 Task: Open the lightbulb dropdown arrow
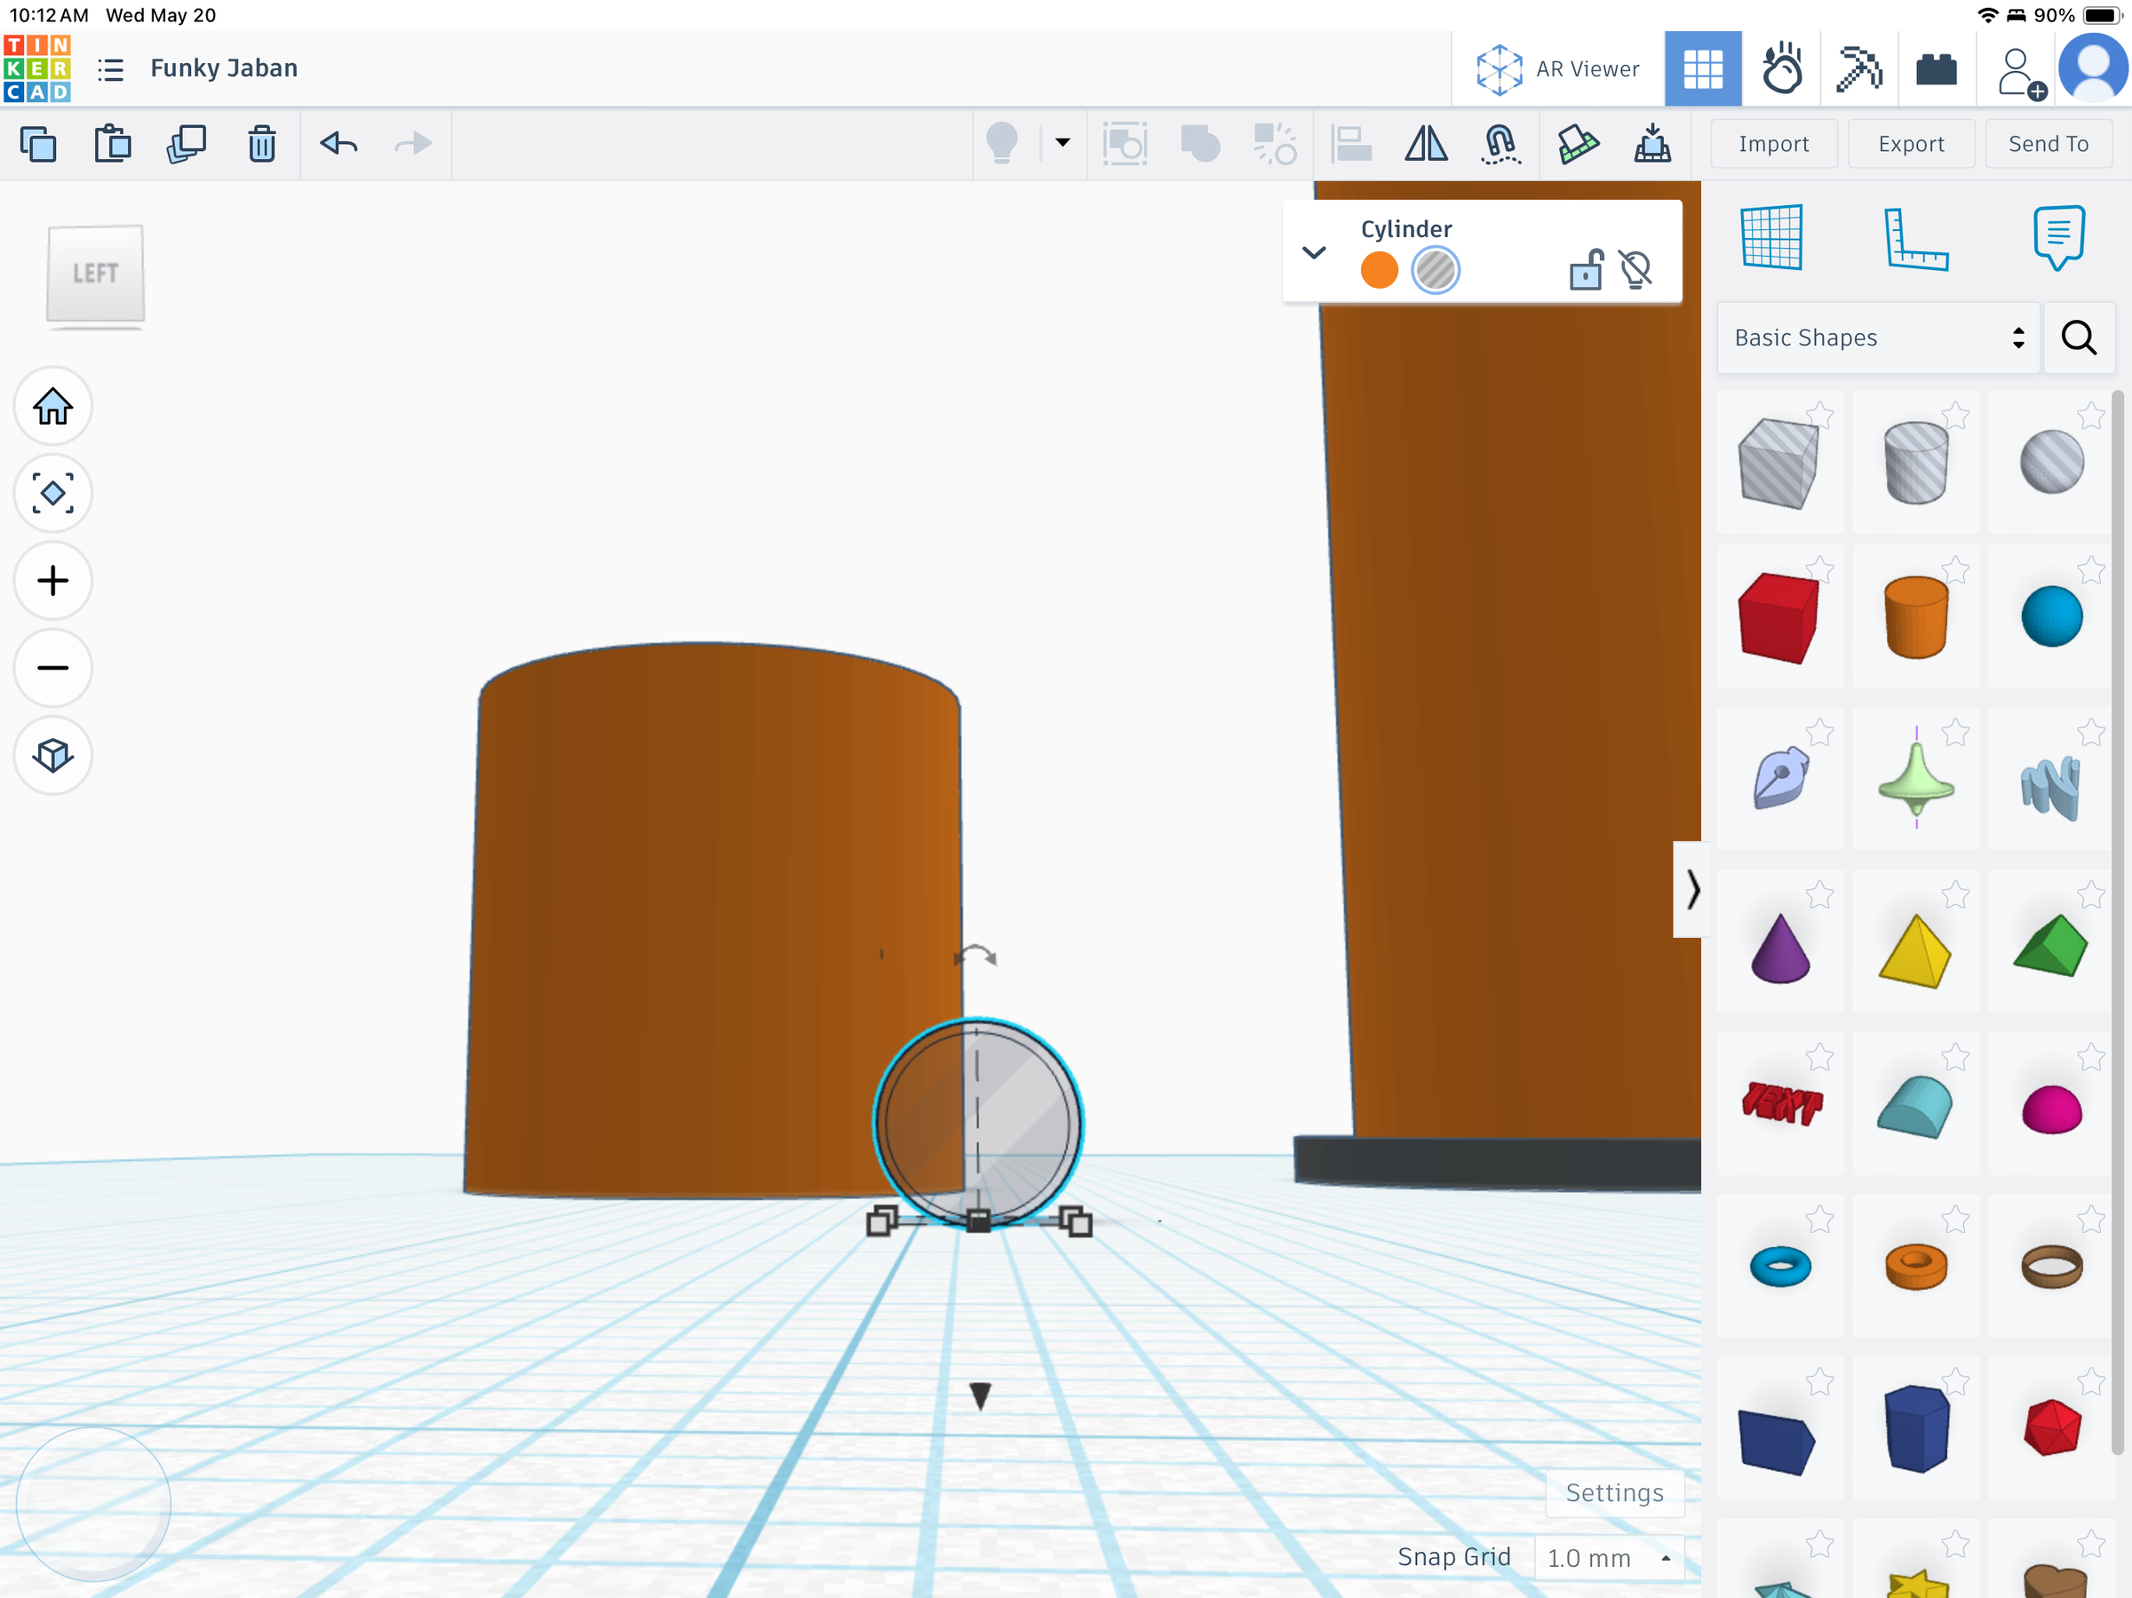coord(1063,143)
